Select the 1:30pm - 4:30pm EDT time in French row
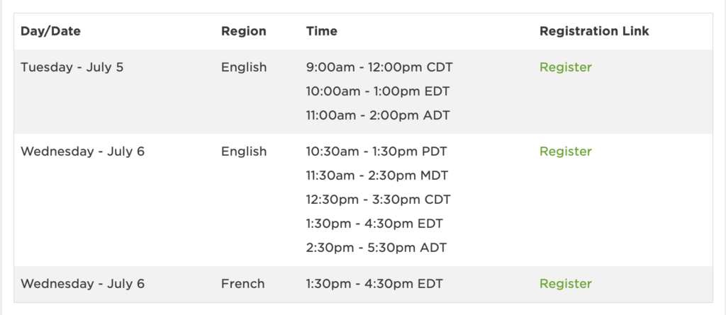The image size is (726, 315). tap(374, 284)
